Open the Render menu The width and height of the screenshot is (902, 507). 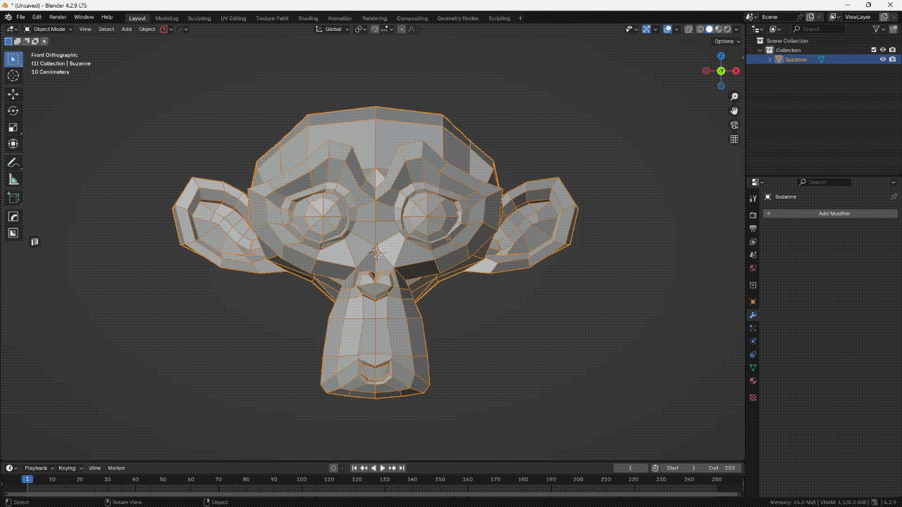pos(58,17)
